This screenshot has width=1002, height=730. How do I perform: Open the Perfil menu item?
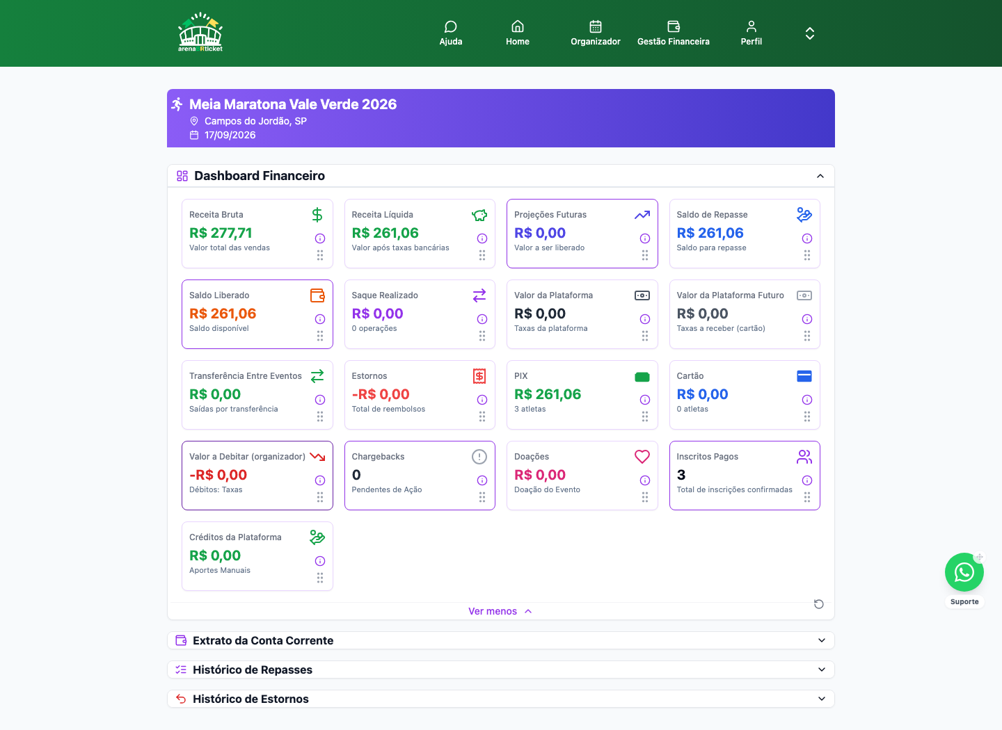pyautogui.click(x=751, y=33)
